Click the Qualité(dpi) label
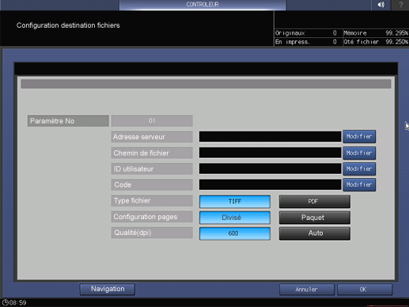This screenshot has height=307, width=409. coord(152,233)
